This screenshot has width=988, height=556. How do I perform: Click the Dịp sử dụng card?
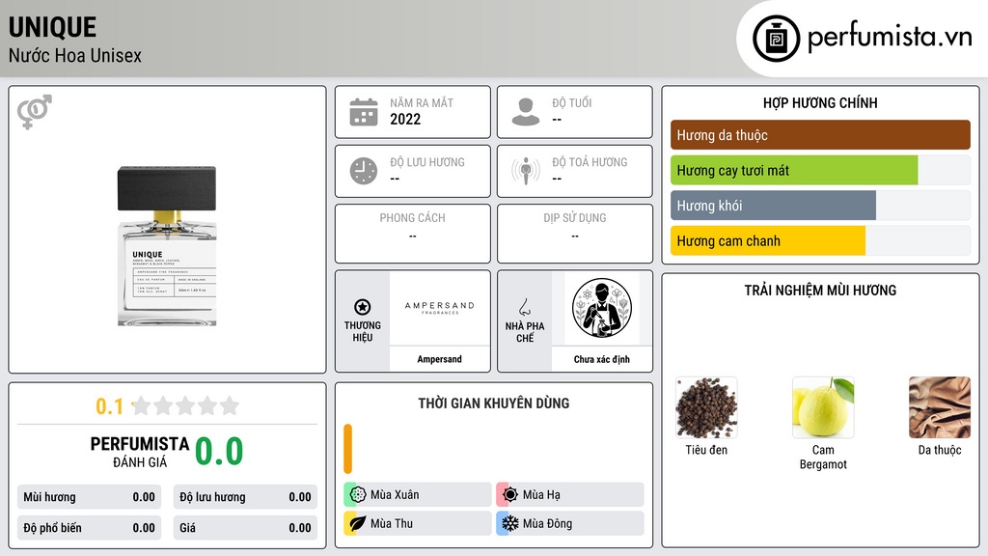click(575, 234)
